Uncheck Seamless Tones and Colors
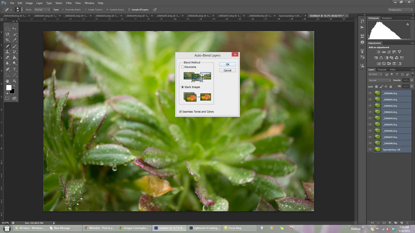 180,112
